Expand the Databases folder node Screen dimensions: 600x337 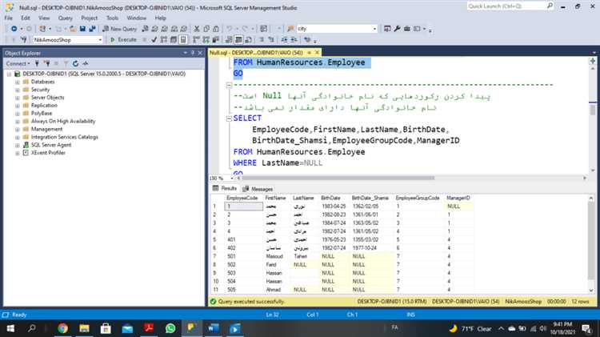click(x=17, y=82)
